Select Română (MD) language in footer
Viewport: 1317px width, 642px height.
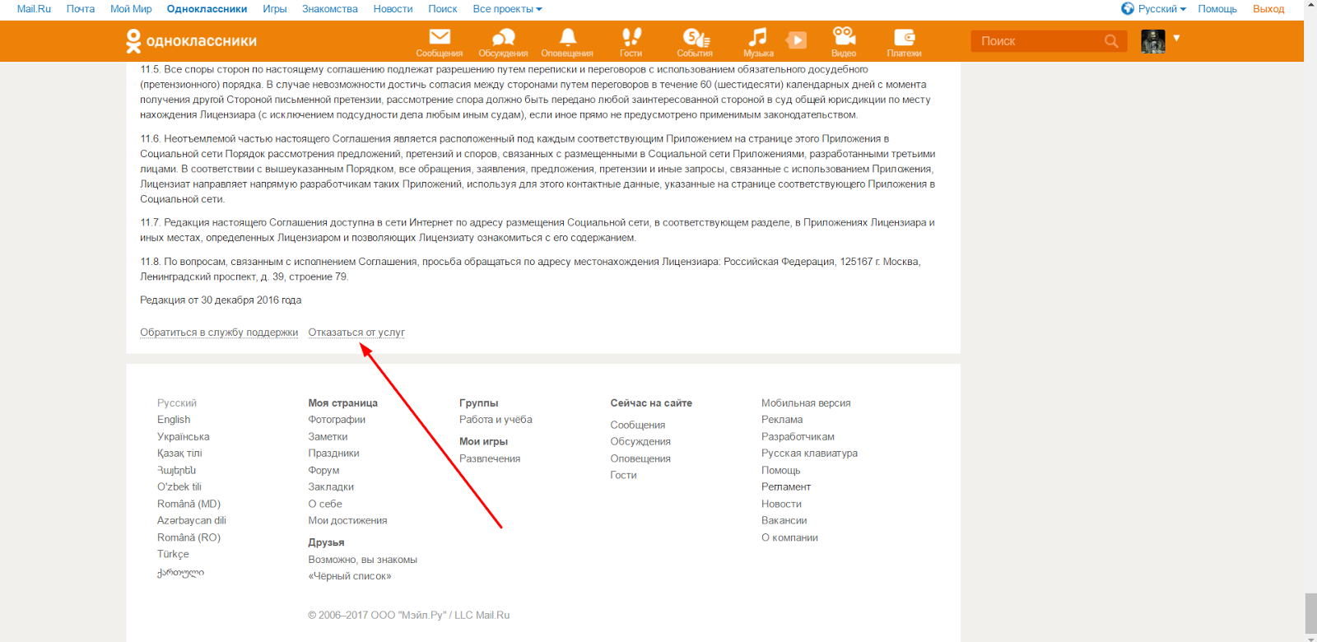pos(189,504)
